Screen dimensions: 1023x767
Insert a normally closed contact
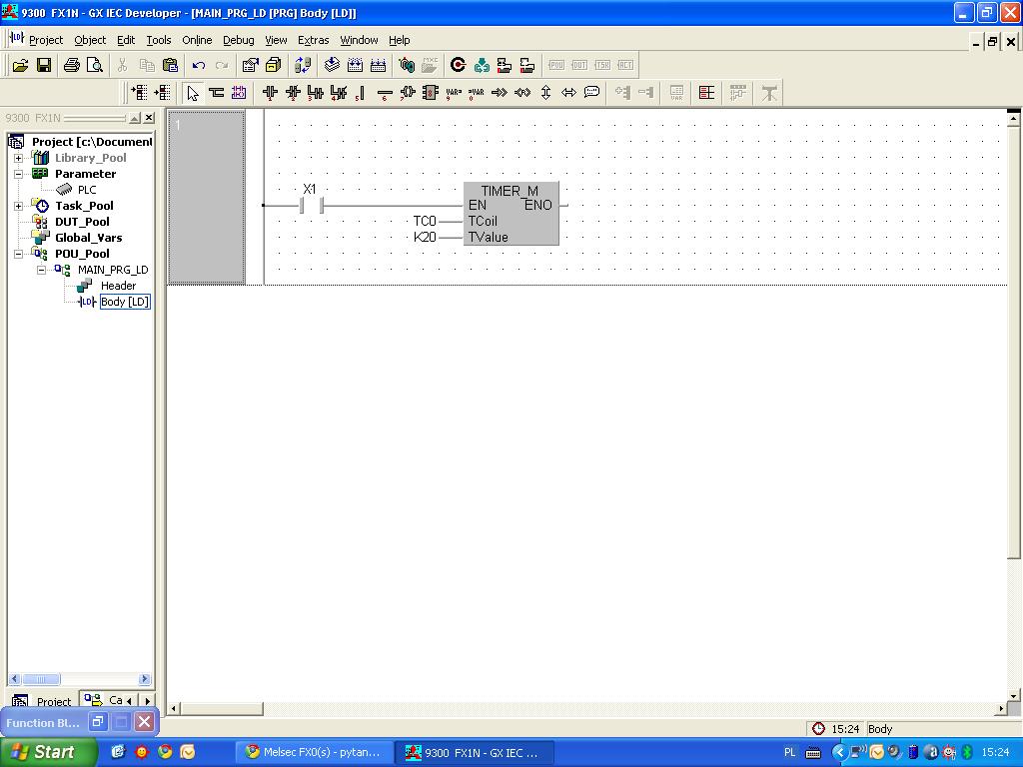coord(293,93)
